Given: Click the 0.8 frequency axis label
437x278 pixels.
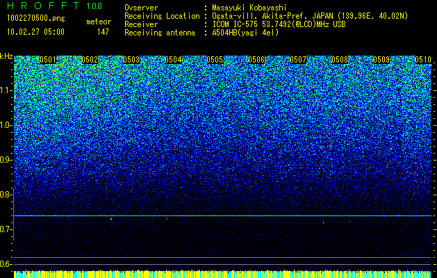Looking at the screenshot, I should point(6,195).
